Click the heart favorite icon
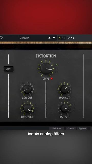 pos(1,38)
